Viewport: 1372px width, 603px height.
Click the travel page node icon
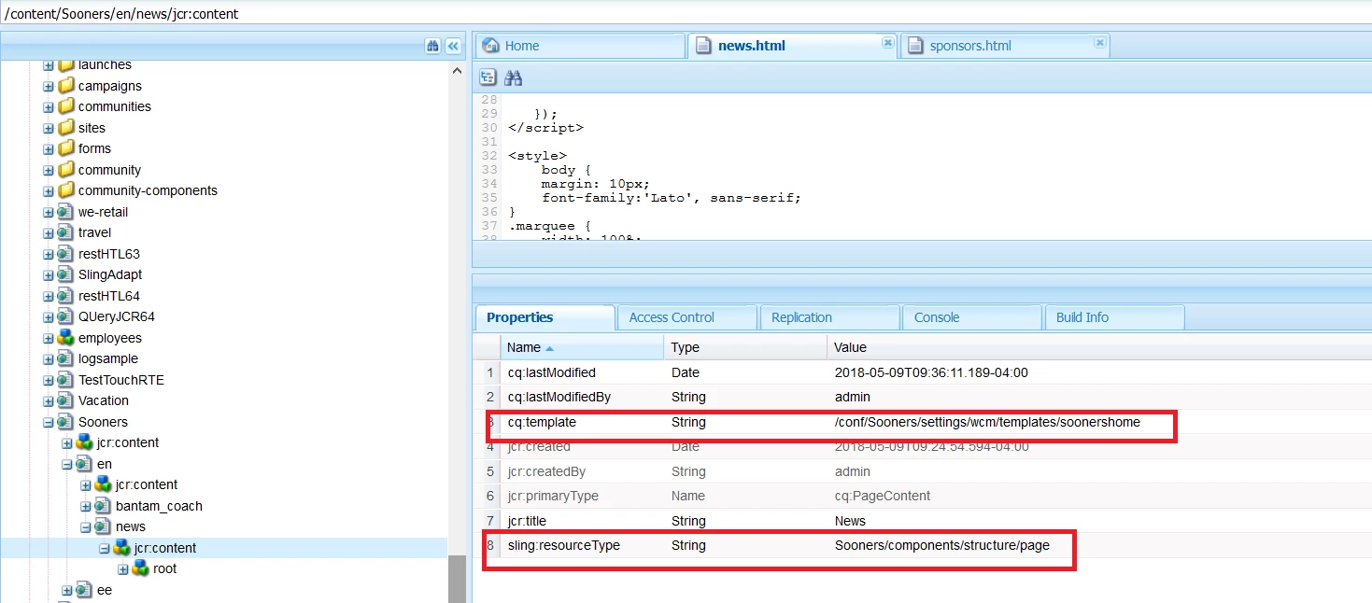65,232
